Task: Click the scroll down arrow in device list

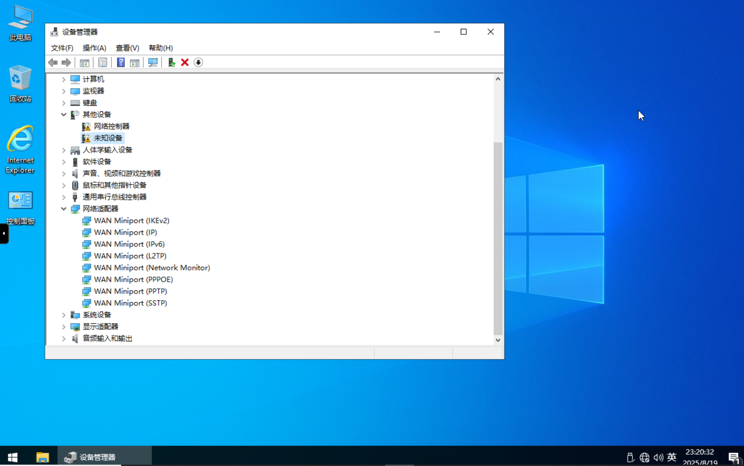Action: tap(498, 340)
